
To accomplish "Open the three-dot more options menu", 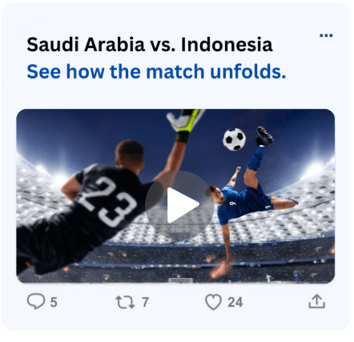I will [326, 35].
